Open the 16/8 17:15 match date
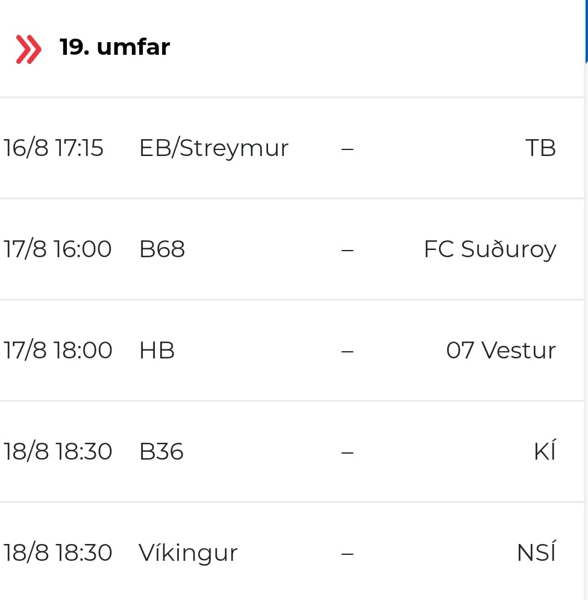This screenshot has width=588, height=600. pyautogui.click(x=53, y=148)
